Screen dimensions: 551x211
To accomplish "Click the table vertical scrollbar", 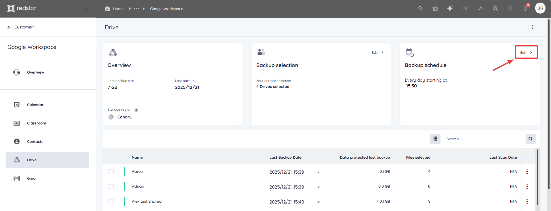I will click(x=537, y=177).
